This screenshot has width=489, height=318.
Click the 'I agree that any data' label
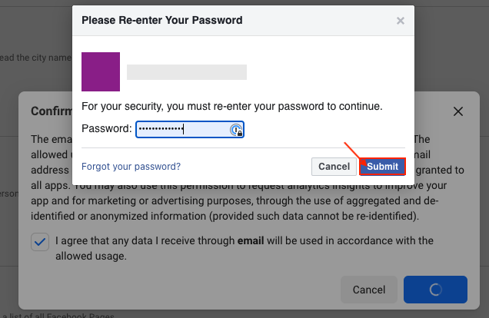click(244, 248)
